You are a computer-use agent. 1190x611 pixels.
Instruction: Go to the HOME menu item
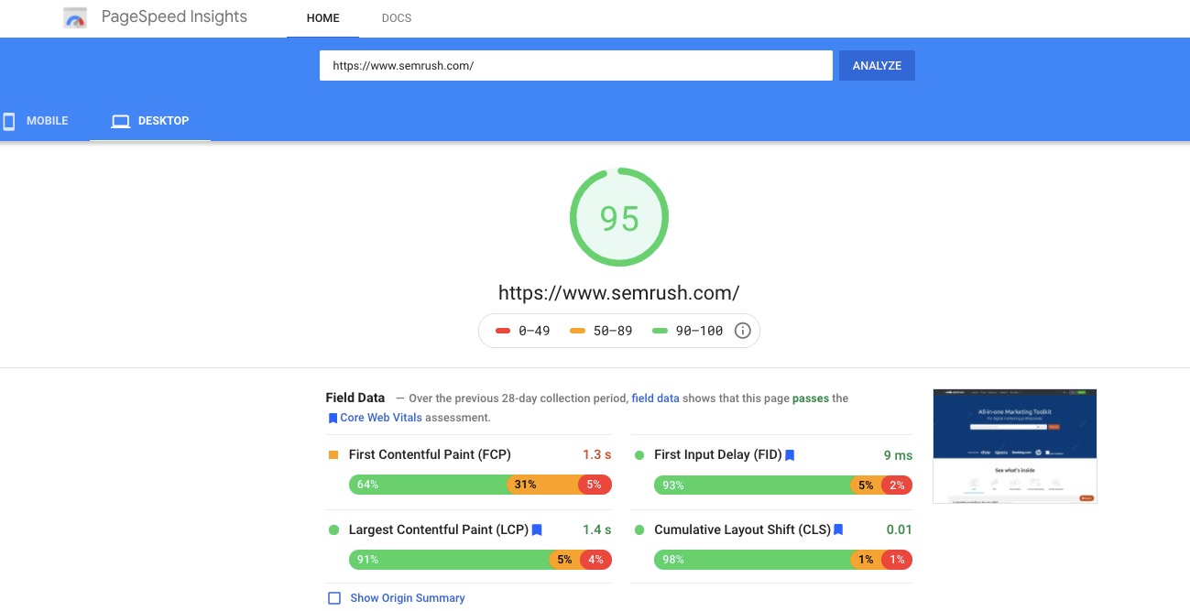(322, 18)
